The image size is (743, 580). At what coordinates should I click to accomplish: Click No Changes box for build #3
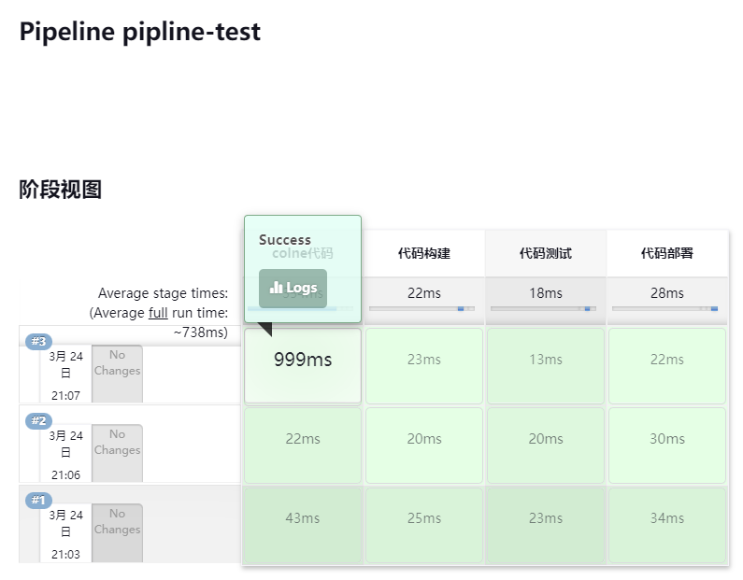coord(117,373)
